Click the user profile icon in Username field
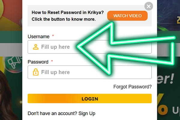This screenshot has height=120, width=180. (x=36, y=47)
